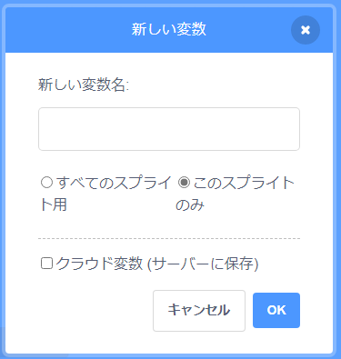
Task: Click the キャンセル button
Action: pos(199,311)
